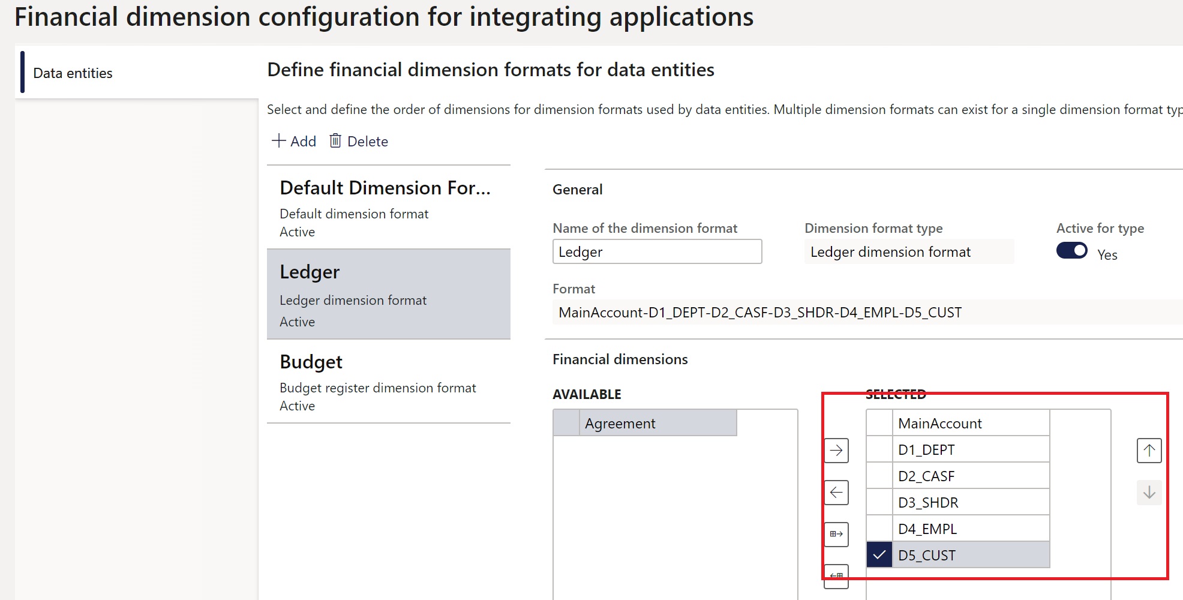Disable the Active for type toggle
Screen dimensions: 1183x600
click(1071, 250)
